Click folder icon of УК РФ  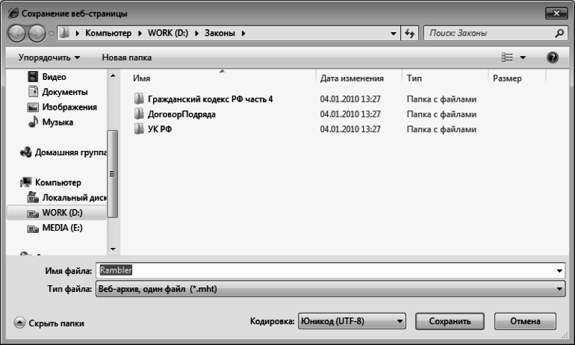[139, 128]
